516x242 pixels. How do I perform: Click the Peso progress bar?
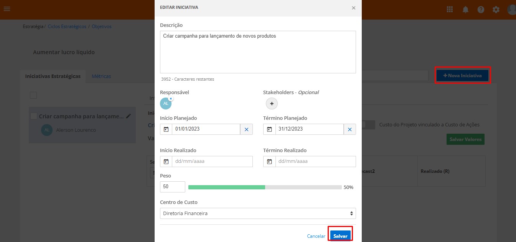point(265,187)
